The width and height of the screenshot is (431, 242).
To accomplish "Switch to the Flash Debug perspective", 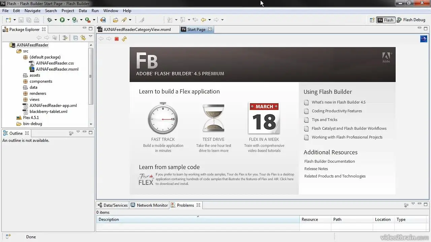I will 411,20.
